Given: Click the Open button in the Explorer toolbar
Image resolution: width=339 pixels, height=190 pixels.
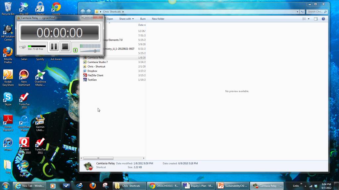Looking at the screenshot, I should coord(110,19).
